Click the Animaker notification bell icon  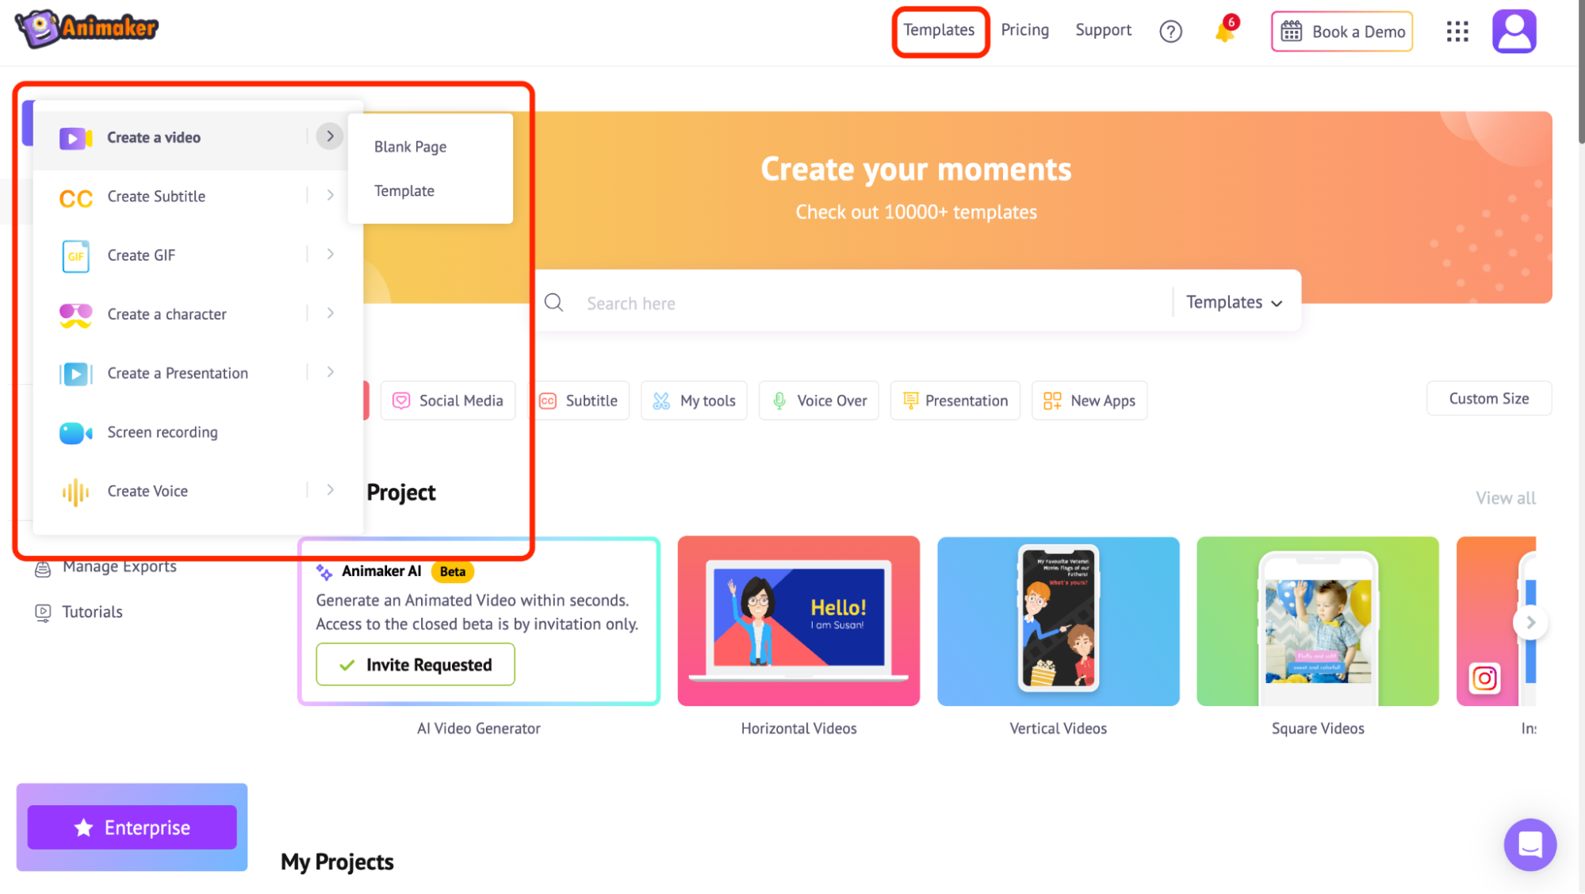[1225, 29]
